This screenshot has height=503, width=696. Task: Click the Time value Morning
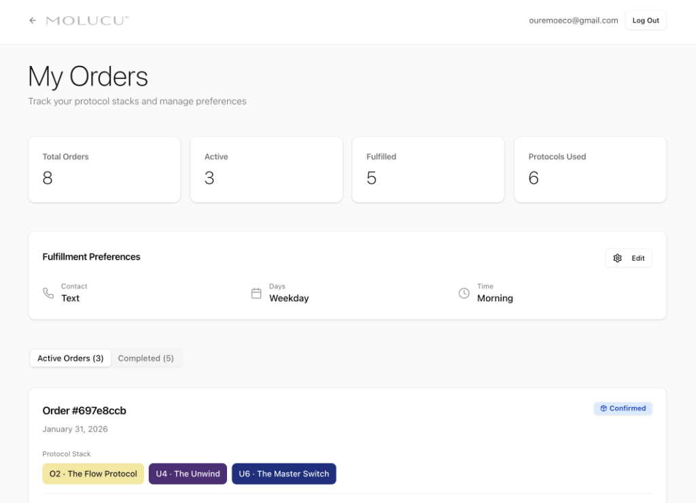point(495,298)
